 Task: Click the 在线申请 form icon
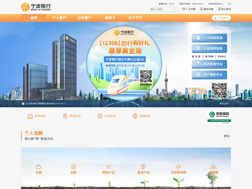coord(100,116)
